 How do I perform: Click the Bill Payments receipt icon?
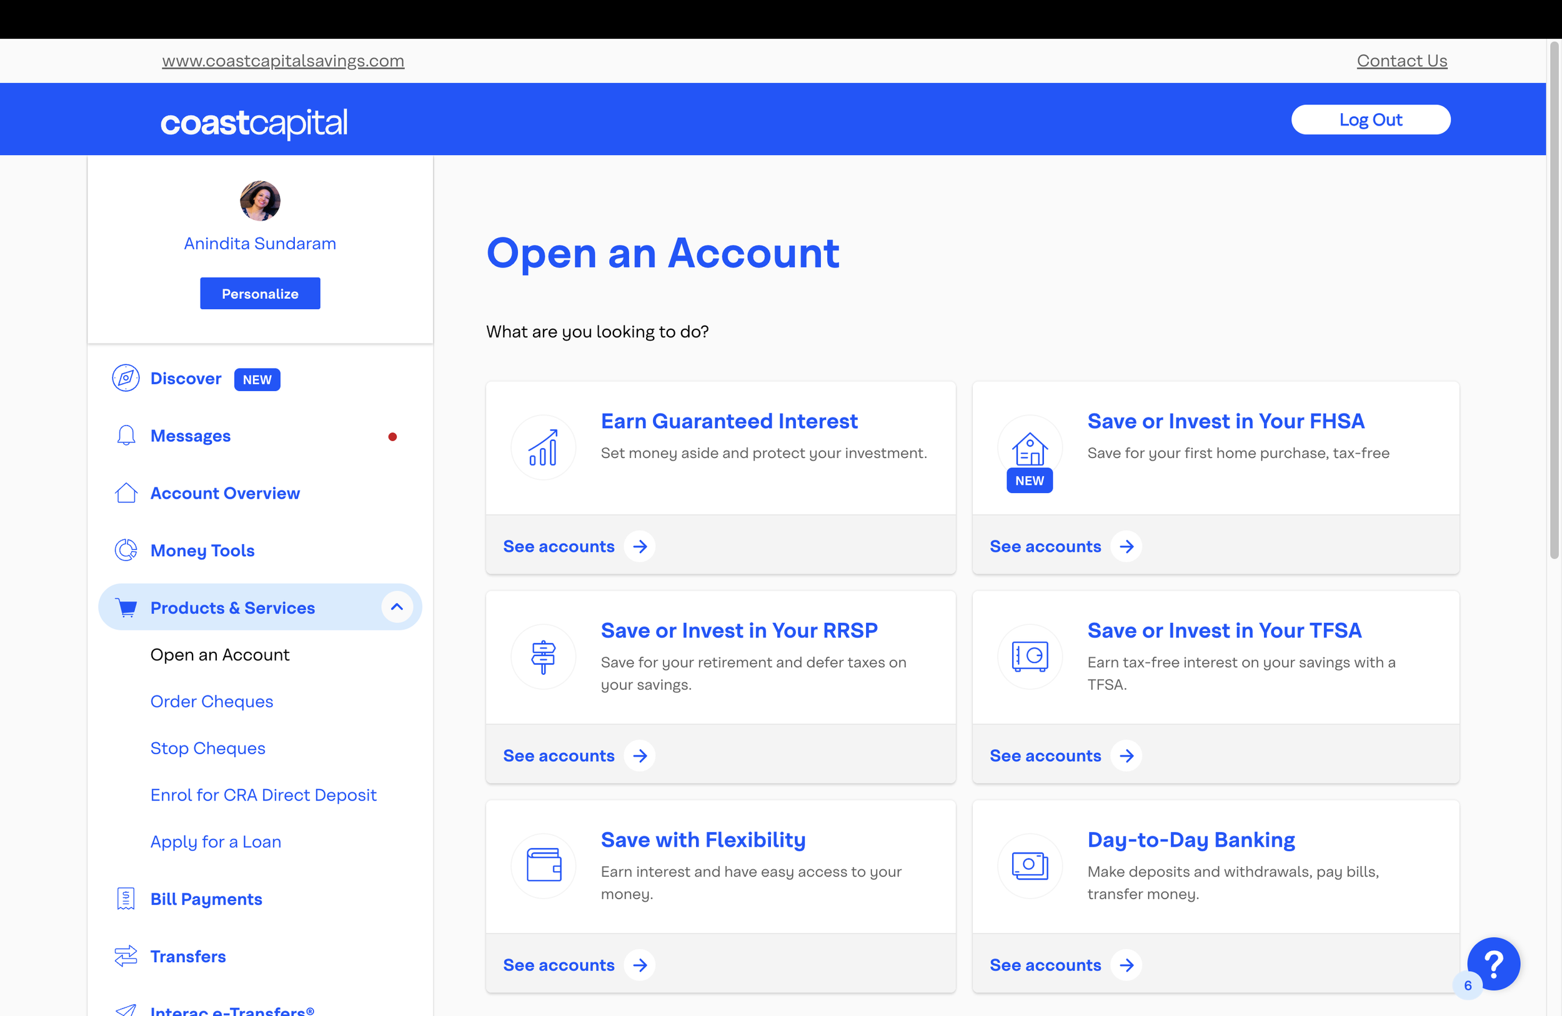coord(126,899)
